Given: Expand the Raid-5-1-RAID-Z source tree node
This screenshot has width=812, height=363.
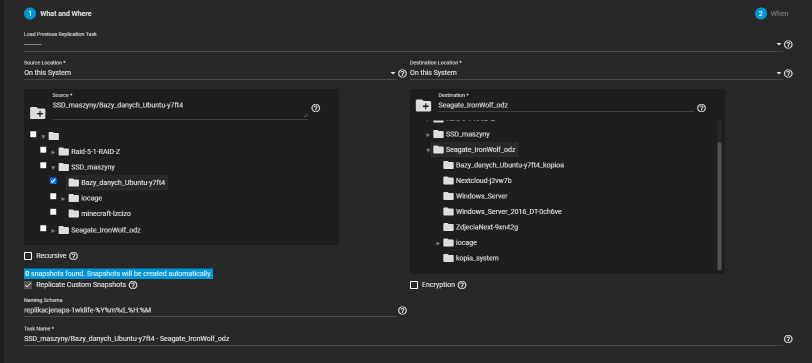Looking at the screenshot, I should pos(53,152).
